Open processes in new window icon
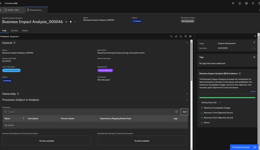 pyautogui.click(x=176, y=112)
